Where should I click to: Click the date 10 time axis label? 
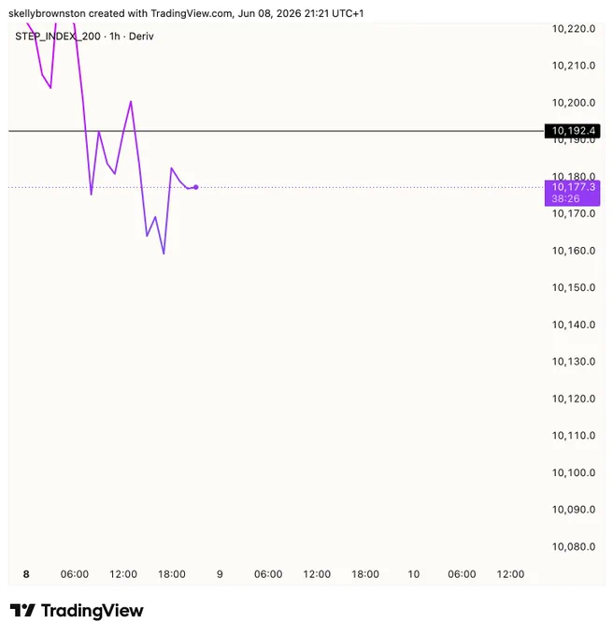(413, 574)
